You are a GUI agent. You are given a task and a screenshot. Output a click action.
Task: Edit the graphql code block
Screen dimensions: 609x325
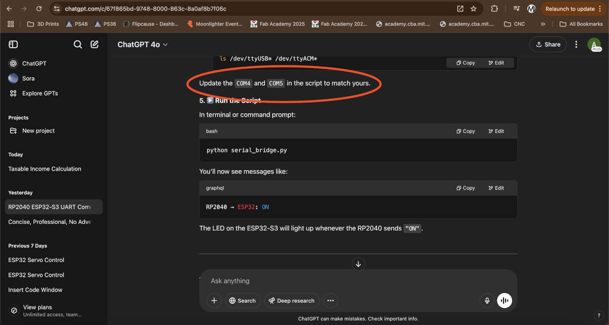pyautogui.click(x=496, y=188)
